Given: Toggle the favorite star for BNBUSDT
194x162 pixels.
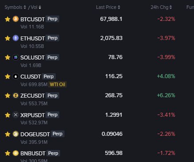Looking at the screenshot, I should click(x=8, y=153).
